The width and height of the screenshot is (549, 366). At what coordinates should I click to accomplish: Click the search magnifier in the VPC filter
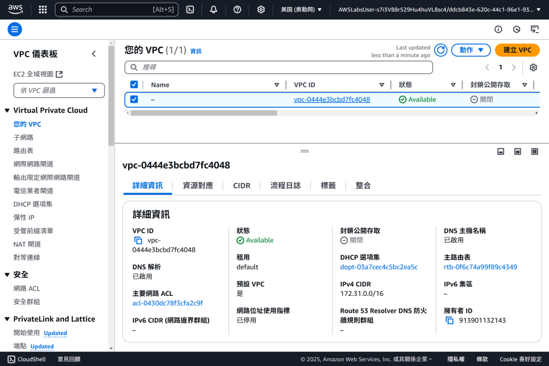click(x=134, y=67)
